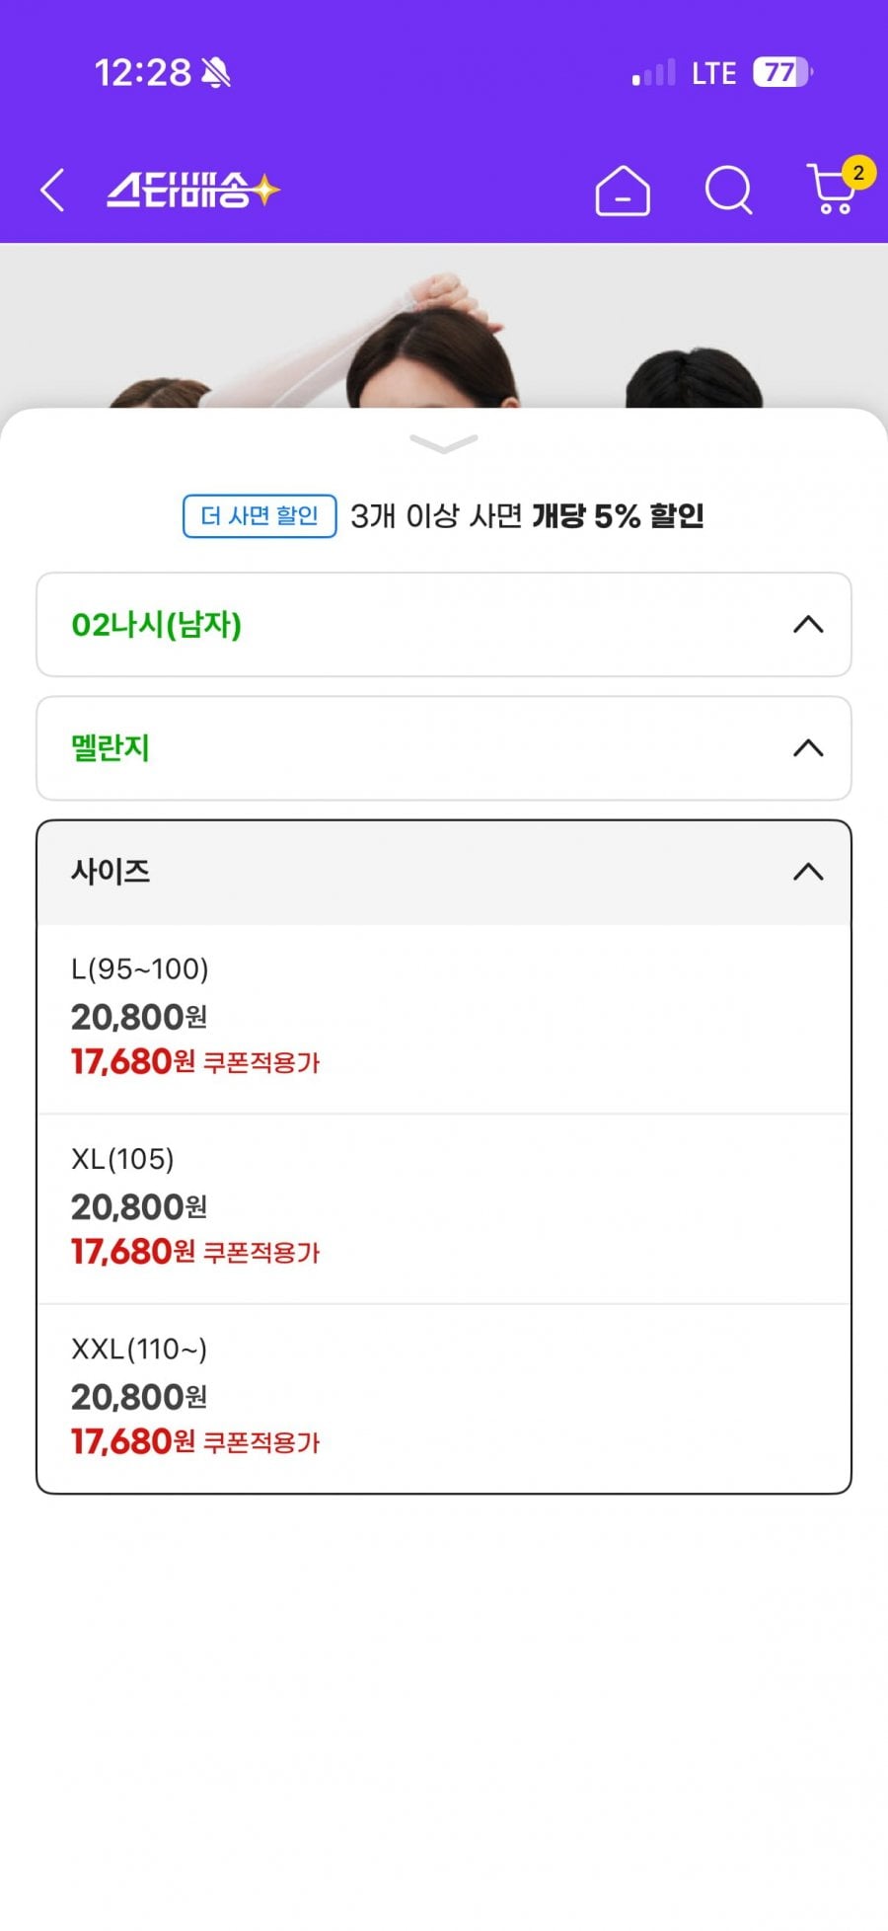The image size is (888, 1931).
Task: Tap the battery indicator in status bar
Action: point(782,72)
